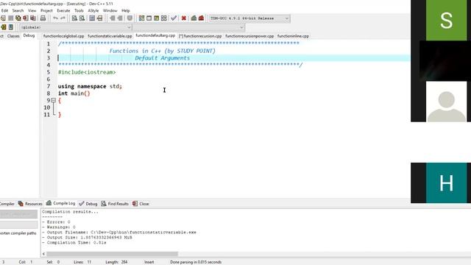
Task: Click the 'Output Filename' line in compile log
Action: [119, 233]
